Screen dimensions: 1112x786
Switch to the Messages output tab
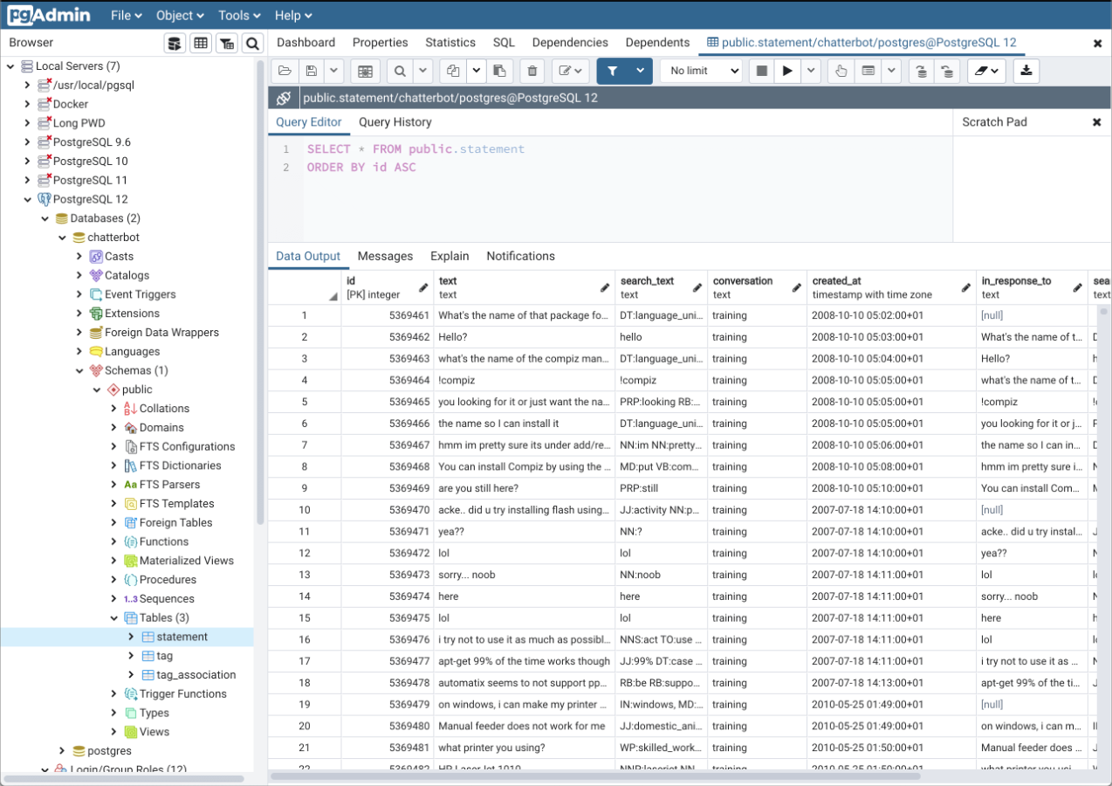click(385, 256)
